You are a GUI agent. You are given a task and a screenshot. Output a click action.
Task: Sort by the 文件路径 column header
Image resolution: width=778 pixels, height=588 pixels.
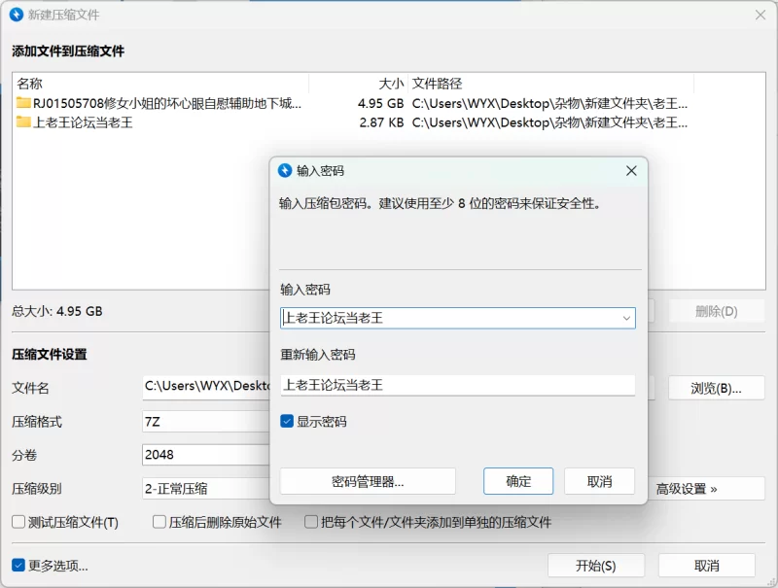550,84
